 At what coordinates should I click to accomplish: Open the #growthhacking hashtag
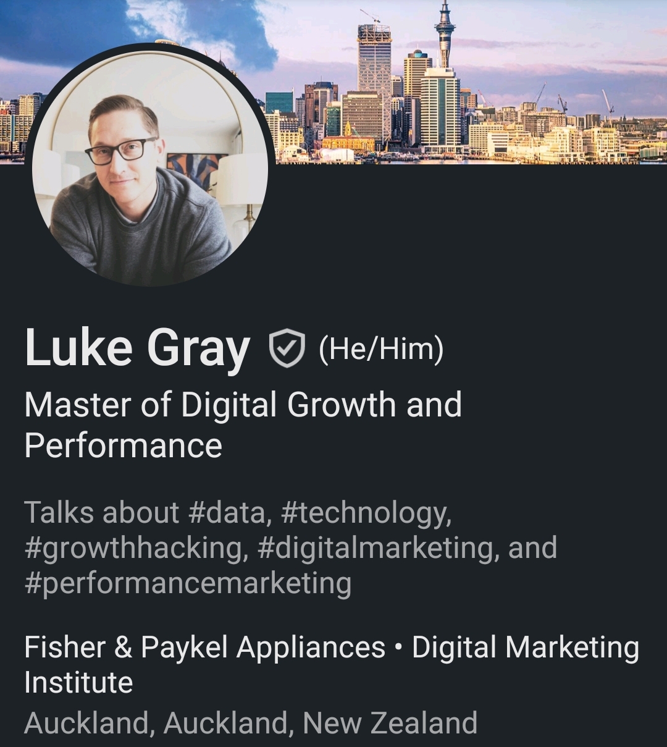click(x=136, y=549)
